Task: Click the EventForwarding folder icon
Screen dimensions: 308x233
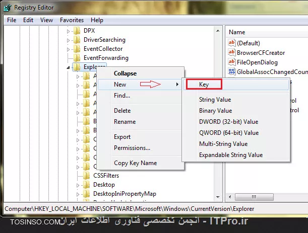Action: point(77,58)
